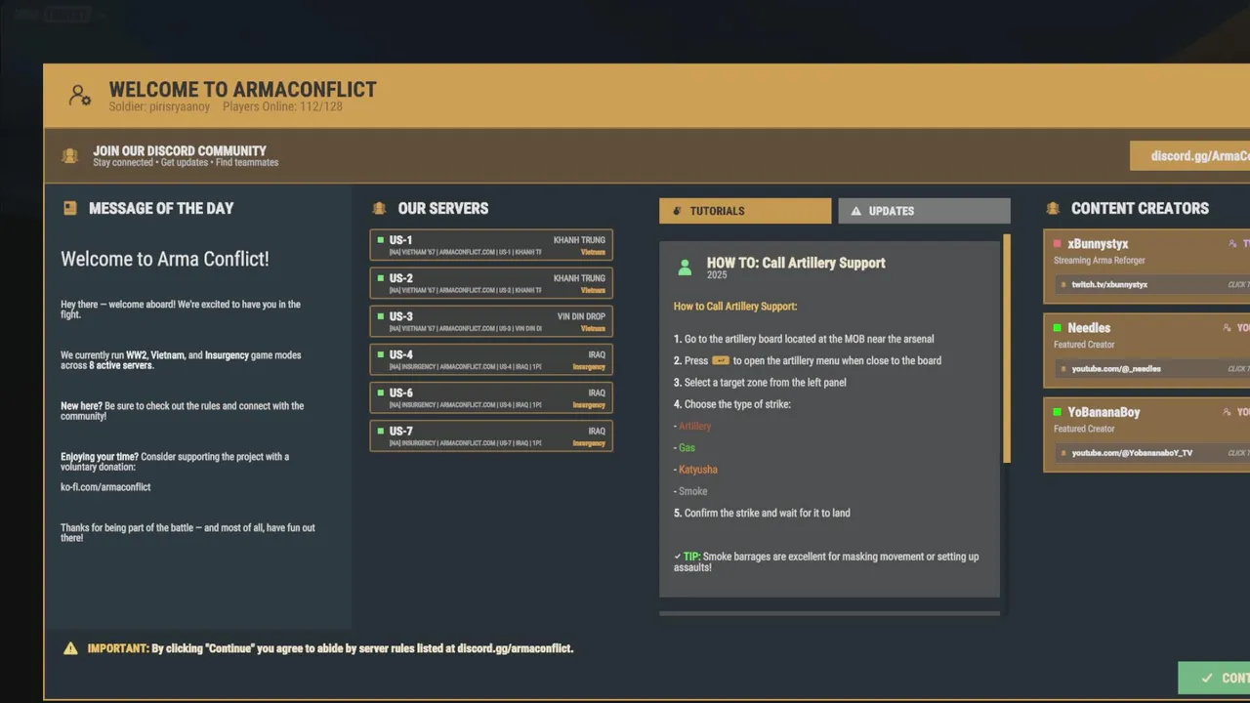Select the US-6 Iraq server
1250x703 pixels.
coord(491,397)
